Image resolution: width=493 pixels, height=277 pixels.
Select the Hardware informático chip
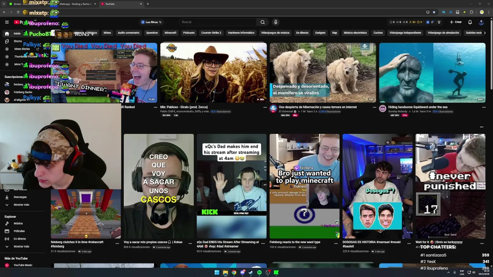point(241,33)
